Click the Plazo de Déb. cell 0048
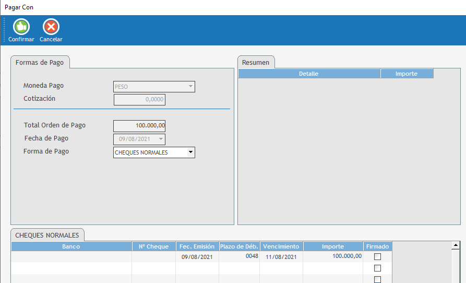Screen dimensions: 466x283 [x=239, y=257]
